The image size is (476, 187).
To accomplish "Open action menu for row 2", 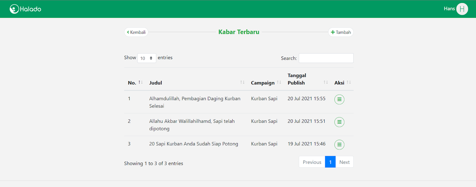I will [339, 122].
